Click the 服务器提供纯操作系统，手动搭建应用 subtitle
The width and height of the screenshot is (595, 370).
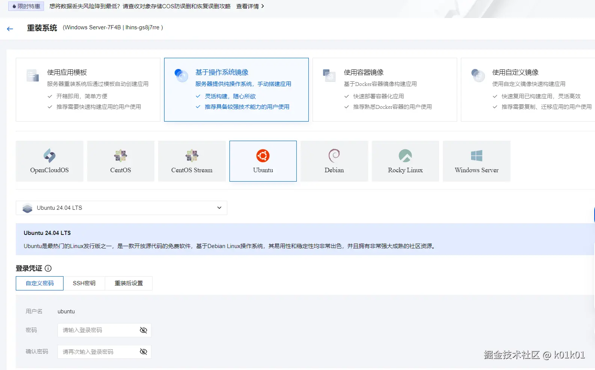pyautogui.click(x=243, y=84)
